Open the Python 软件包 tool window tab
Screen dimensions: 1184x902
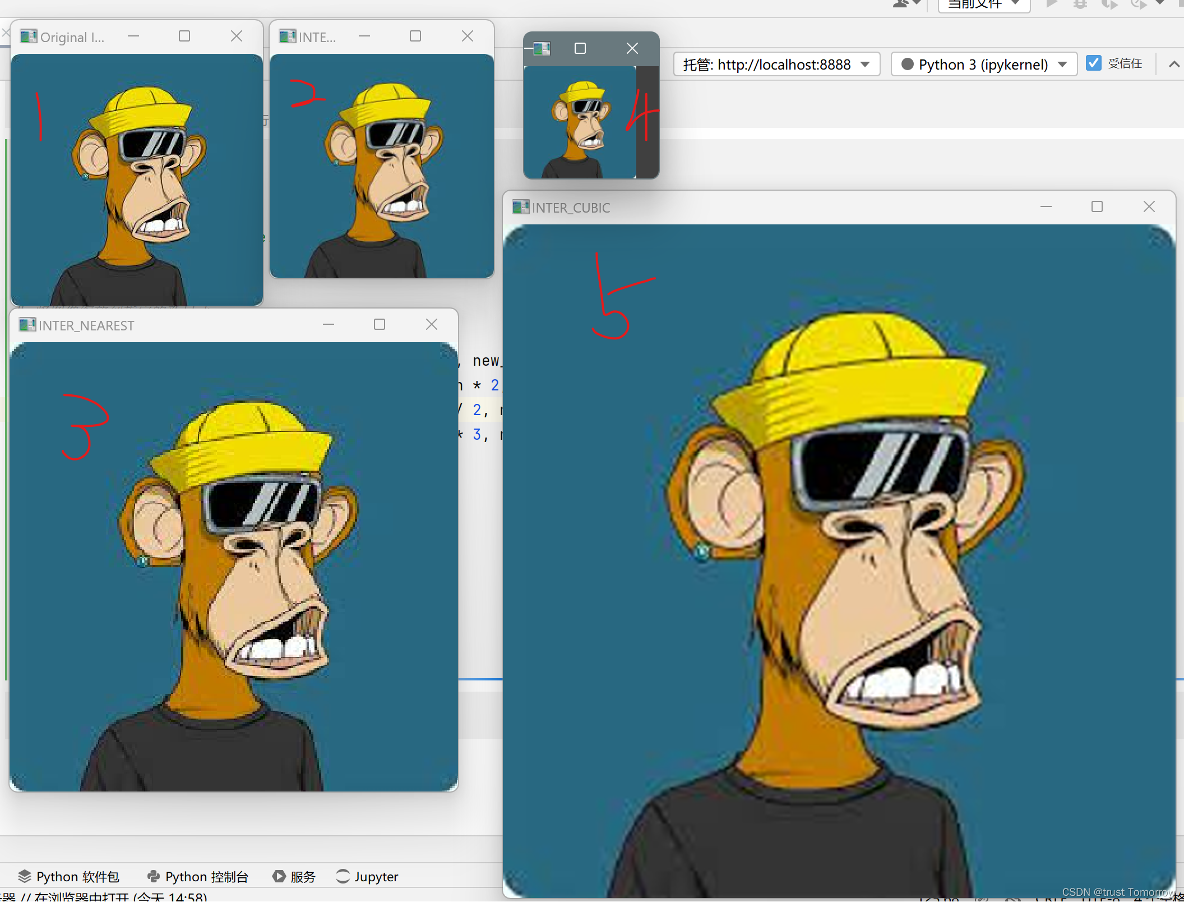pos(68,876)
